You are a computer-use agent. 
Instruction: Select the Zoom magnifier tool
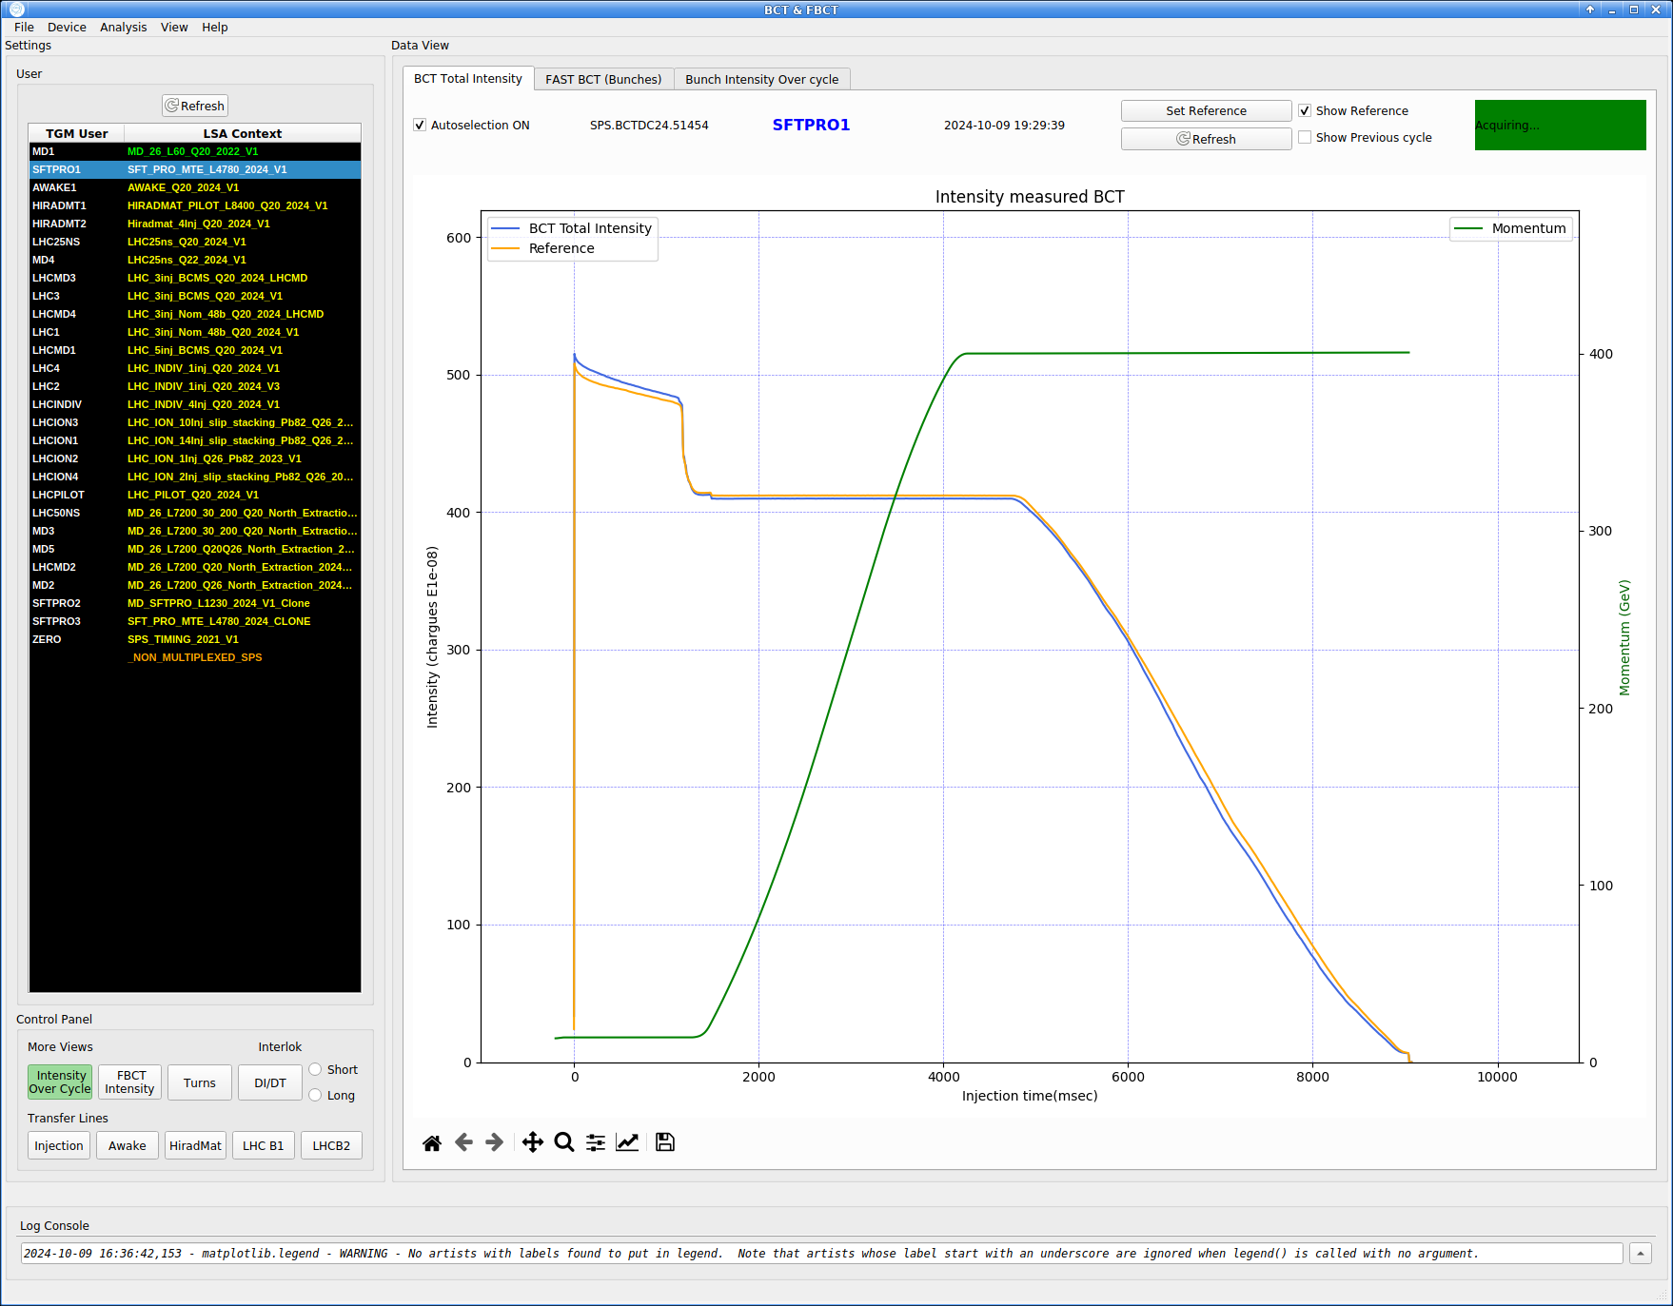[564, 1142]
